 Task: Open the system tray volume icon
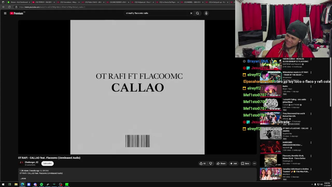(321, 184)
